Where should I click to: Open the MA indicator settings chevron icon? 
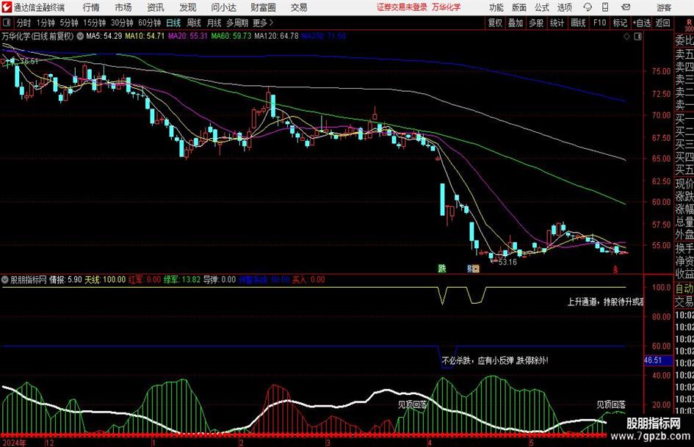pos(80,36)
